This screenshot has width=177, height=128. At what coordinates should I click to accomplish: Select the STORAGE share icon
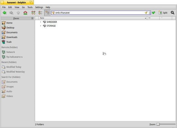44,26
